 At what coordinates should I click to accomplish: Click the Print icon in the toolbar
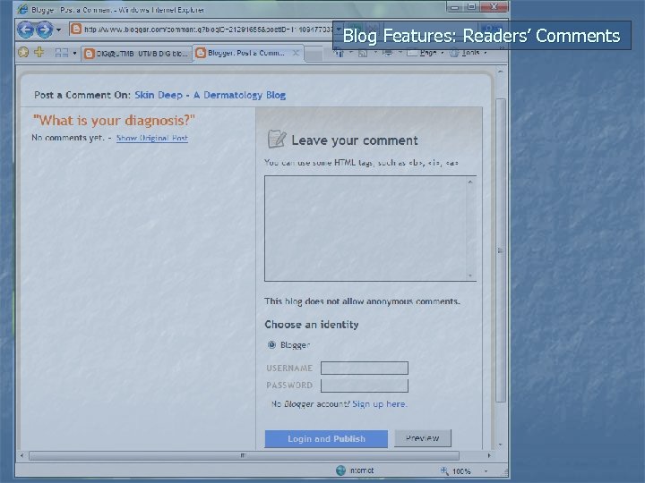pyautogui.click(x=388, y=53)
